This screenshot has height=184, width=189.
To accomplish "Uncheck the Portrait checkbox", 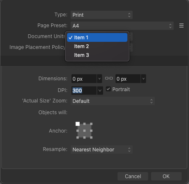I will [x=108, y=89].
